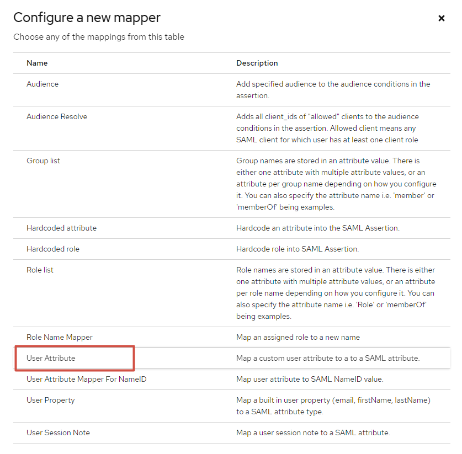Click the "Map a user session note" description
Image resolution: width=462 pixels, height=454 pixels.
point(313,432)
